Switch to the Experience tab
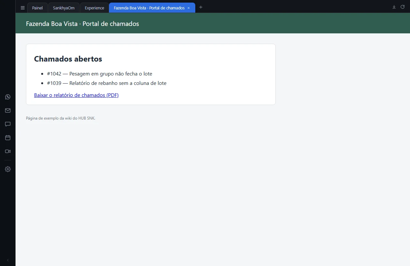 [94, 8]
